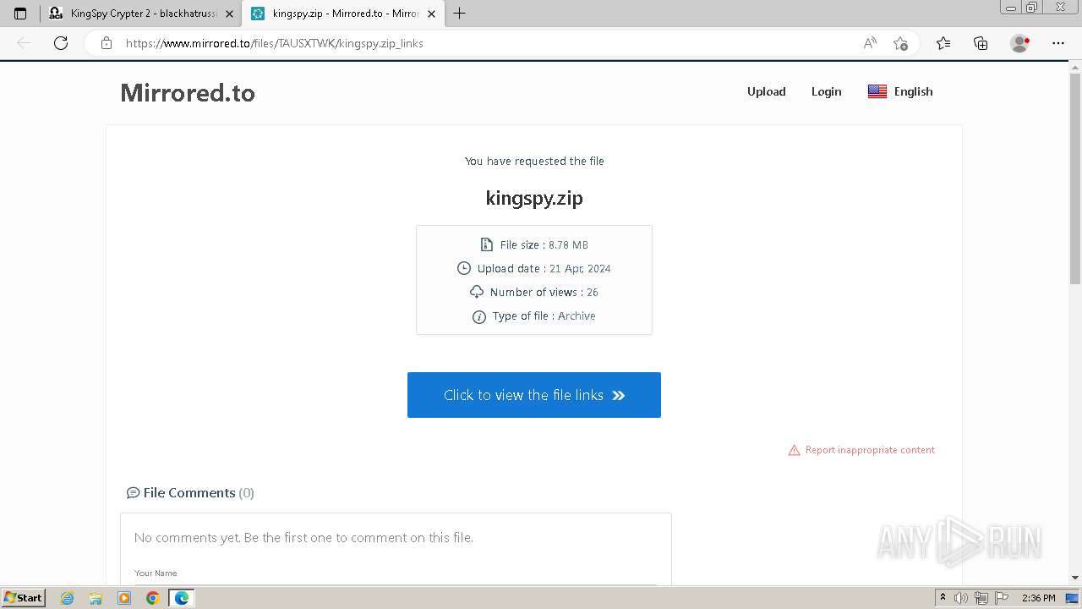
Task: Click the Number of views 26 text
Action: pyautogui.click(x=544, y=292)
